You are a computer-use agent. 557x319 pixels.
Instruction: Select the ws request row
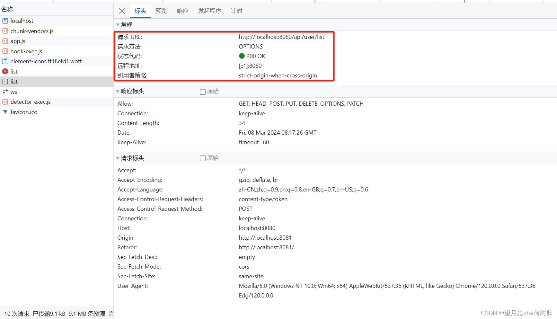click(x=57, y=92)
